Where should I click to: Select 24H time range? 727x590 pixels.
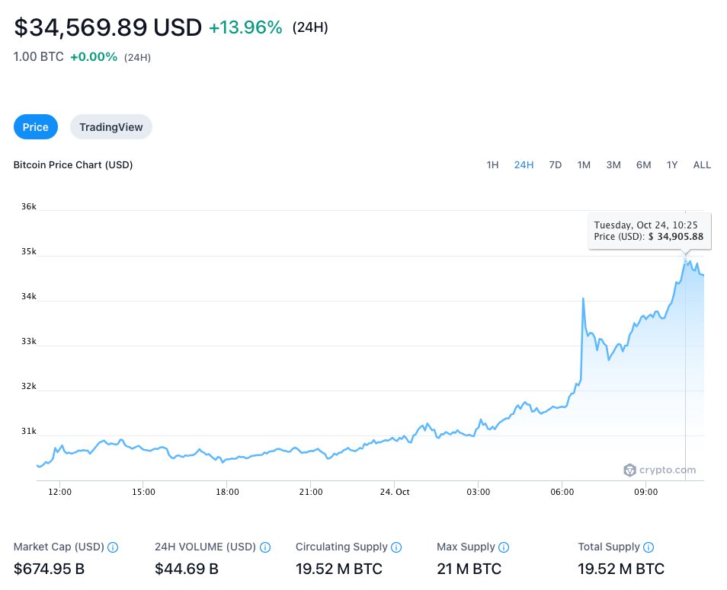[524, 165]
